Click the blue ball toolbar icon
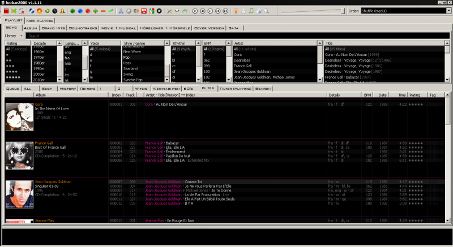Image resolution: width=453 pixels, height=247 pixels. [x=80, y=11]
